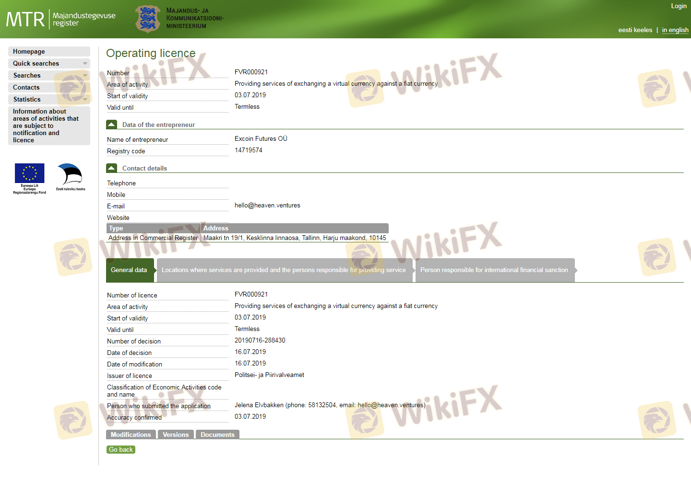
Task: Click the MTR register logo
Action: 60,19
